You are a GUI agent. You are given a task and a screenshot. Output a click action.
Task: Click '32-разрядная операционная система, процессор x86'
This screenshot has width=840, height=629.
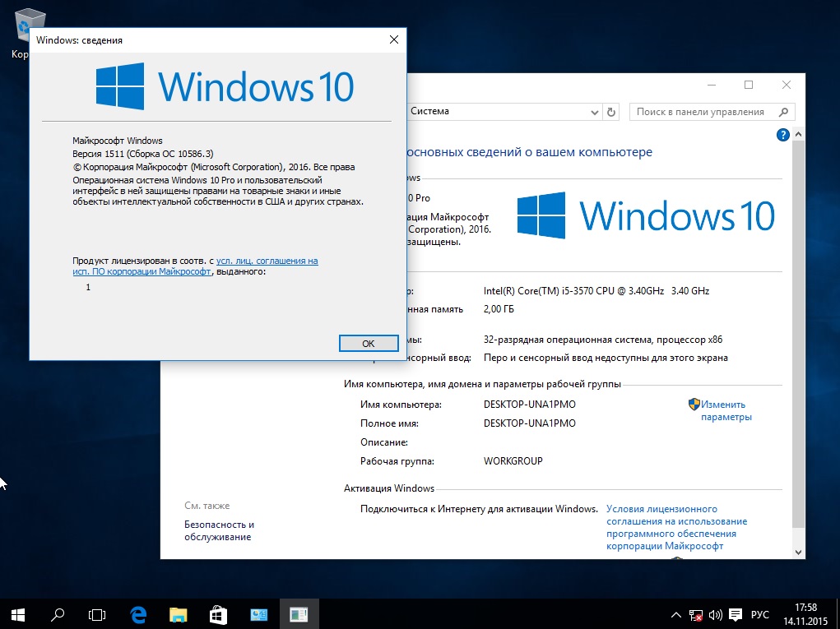(x=603, y=340)
